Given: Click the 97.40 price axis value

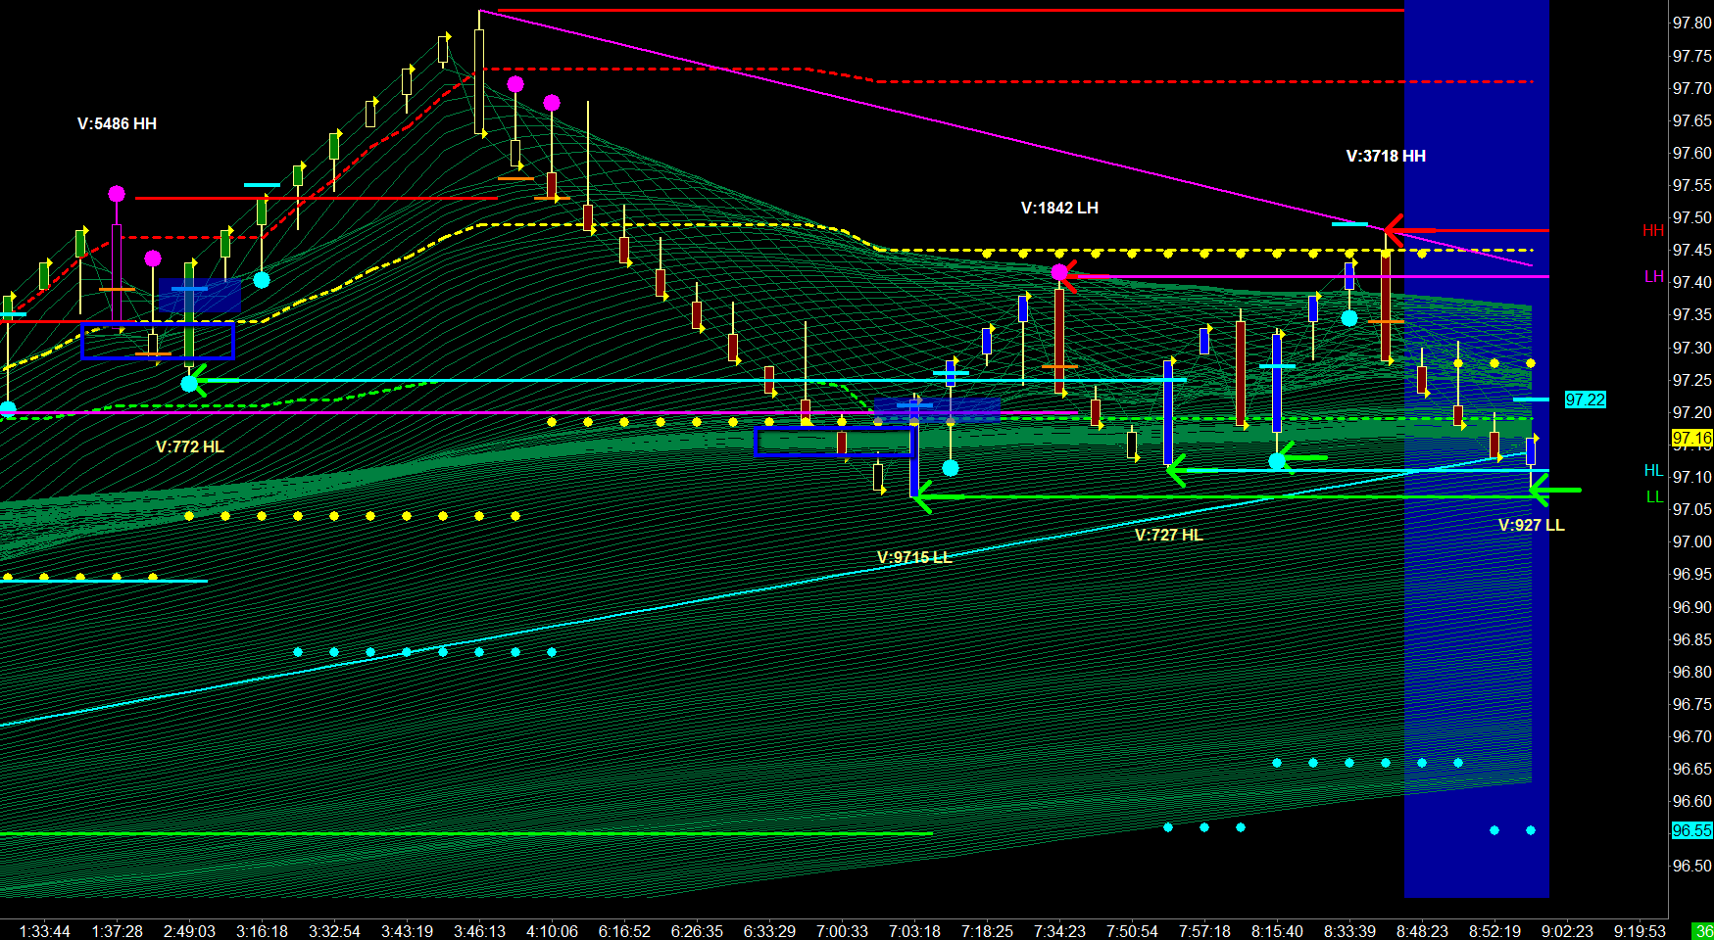Looking at the screenshot, I should 1692,283.
